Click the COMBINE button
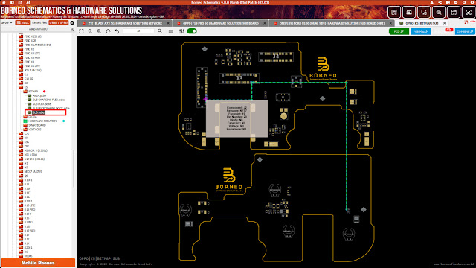 coord(465,31)
